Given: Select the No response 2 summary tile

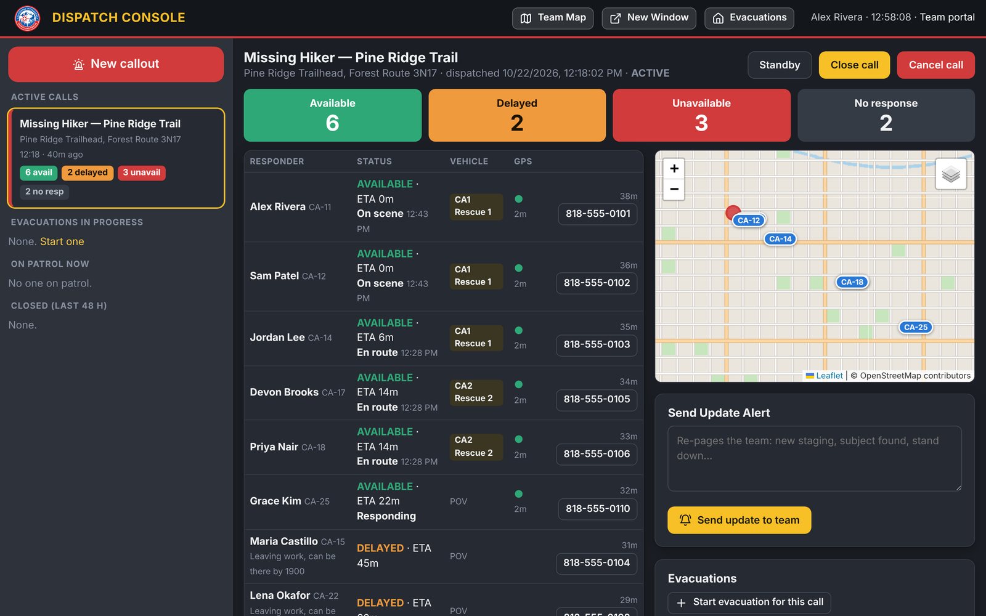Looking at the screenshot, I should (x=886, y=115).
